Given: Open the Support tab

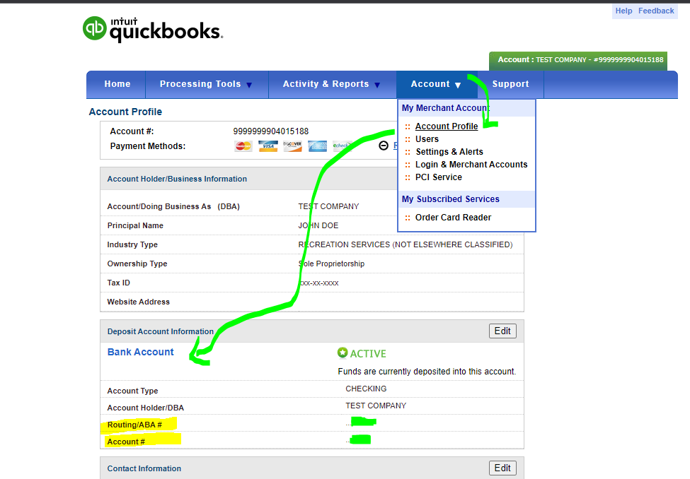Looking at the screenshot, I should tap(510, 84).
